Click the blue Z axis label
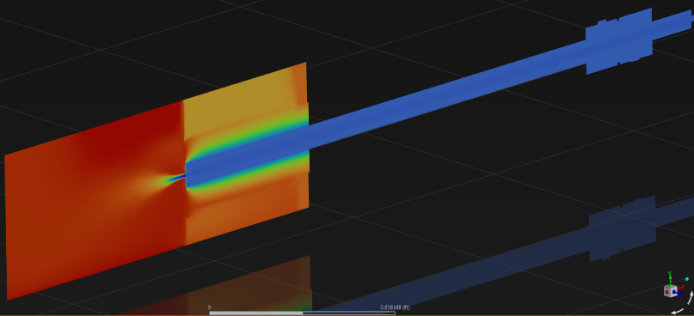 point(683,295)
